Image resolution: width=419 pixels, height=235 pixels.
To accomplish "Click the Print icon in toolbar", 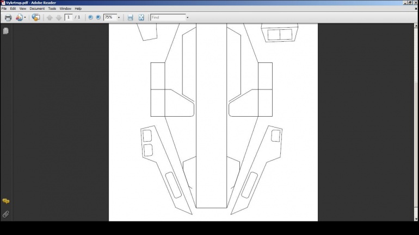I will pos(8,17).
